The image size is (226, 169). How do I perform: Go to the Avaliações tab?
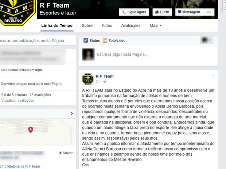(131, 25)
